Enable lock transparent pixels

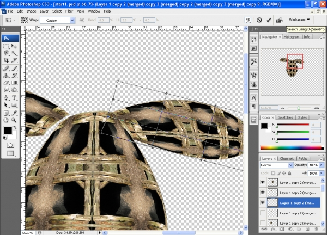pyautogui.click(x=273, y=173)
